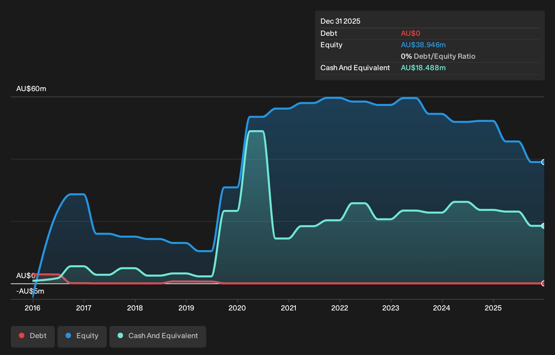This screenshot has height=355, width=555.
Task: Click the 2017 x-axis label
Action: [x=83, y=308]
